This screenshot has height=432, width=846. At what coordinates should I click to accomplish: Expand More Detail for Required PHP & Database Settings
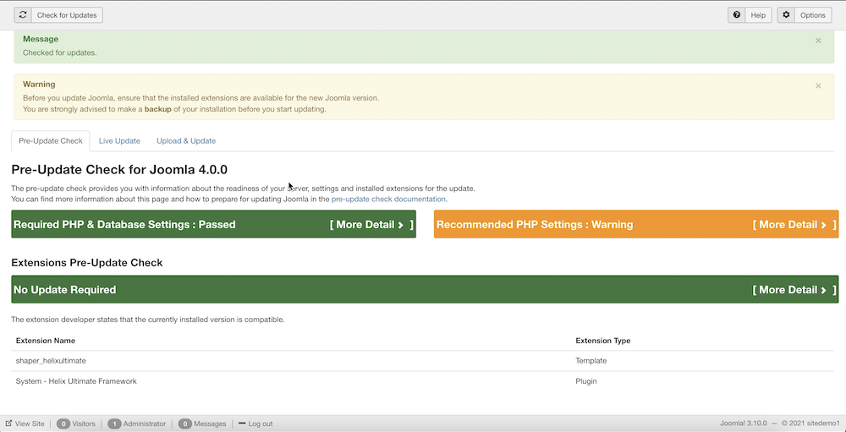coord(371,224)
